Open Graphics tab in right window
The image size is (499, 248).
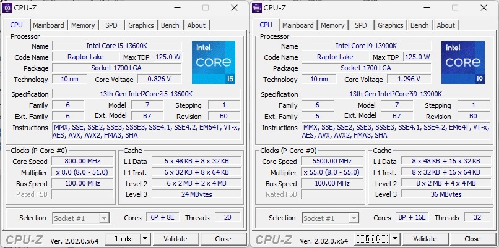tap(391, 25)
